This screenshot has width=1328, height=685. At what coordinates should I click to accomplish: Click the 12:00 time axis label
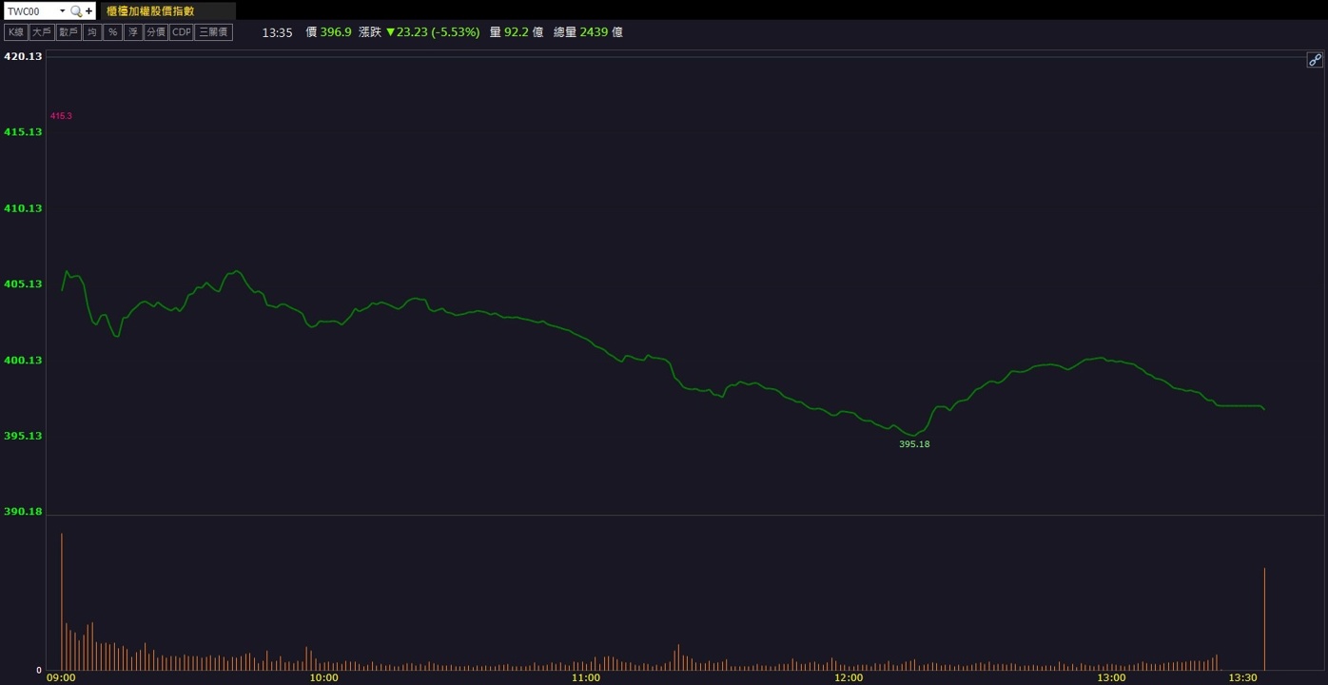tap(849, 678)
